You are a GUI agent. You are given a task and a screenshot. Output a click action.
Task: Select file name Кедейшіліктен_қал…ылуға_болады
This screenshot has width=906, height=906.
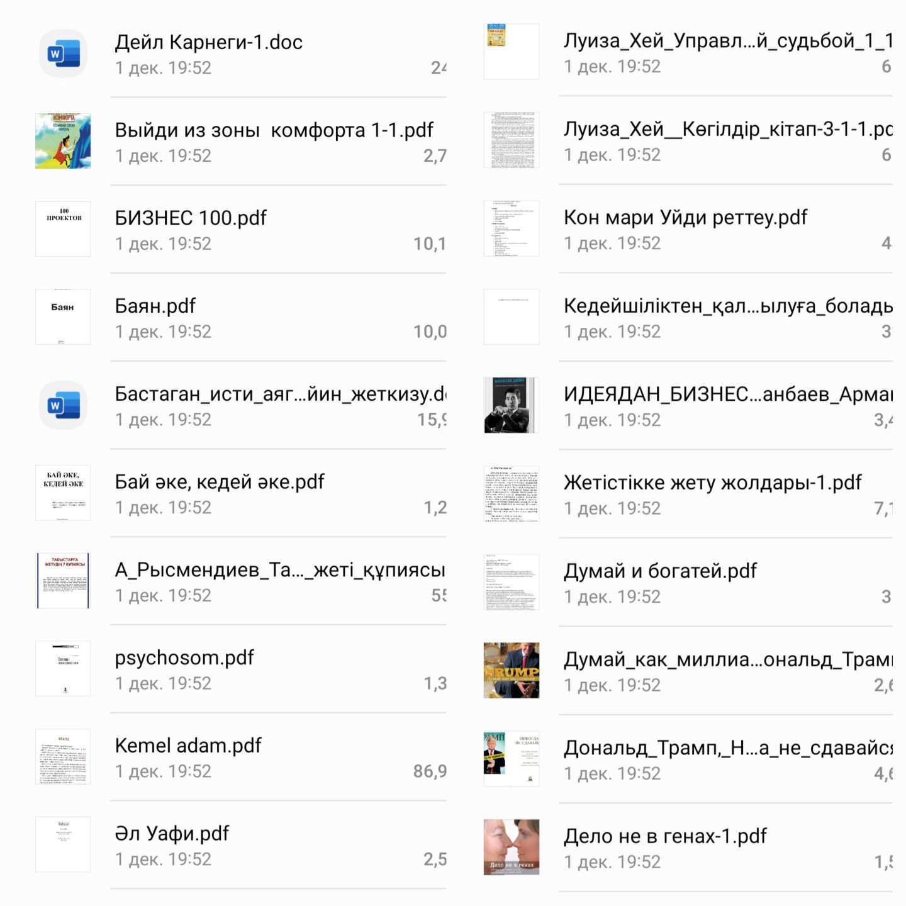click(x=728, y=306)
